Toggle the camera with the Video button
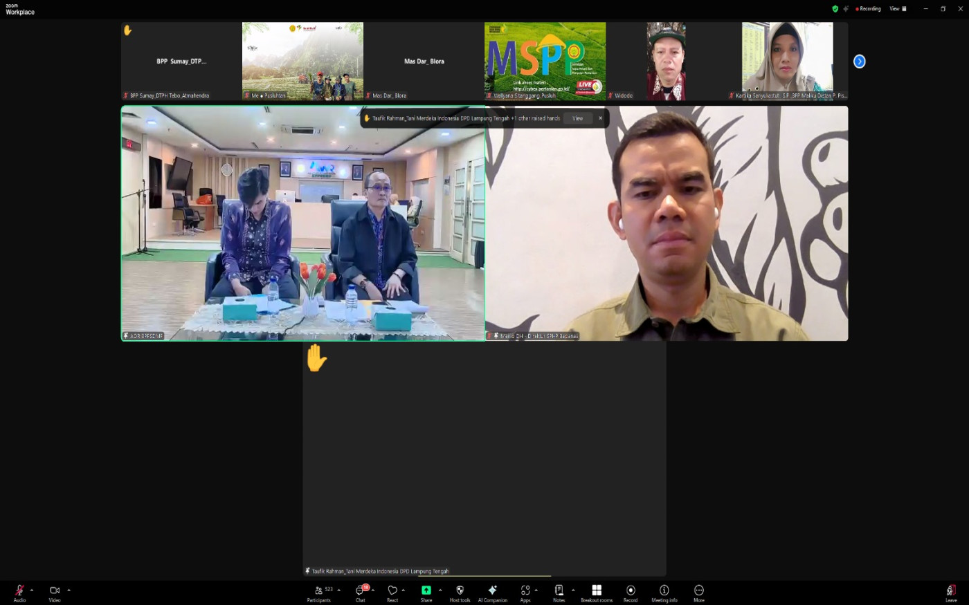This screenshot has width=969, height=605. [x=55, y=591]
